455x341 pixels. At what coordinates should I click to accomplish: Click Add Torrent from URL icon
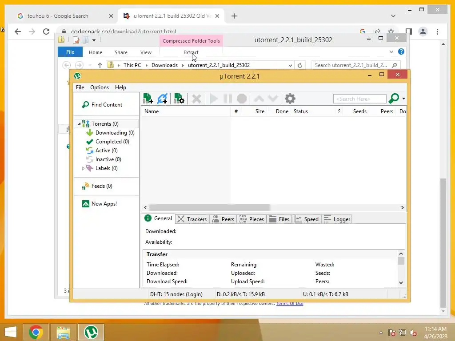[162, 99]
